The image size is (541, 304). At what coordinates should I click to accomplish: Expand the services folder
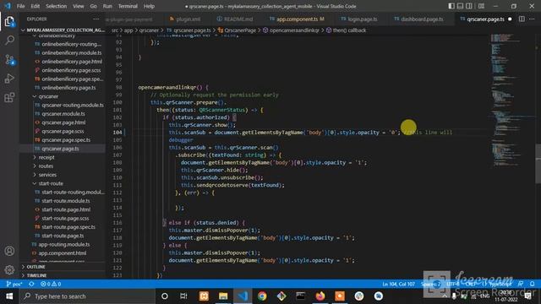[x=47, y=175]
